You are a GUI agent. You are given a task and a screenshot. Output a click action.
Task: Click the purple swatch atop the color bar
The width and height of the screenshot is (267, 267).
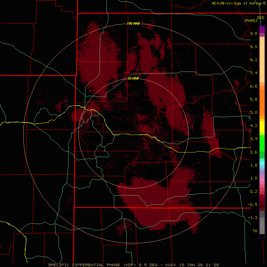click(262, 30)
